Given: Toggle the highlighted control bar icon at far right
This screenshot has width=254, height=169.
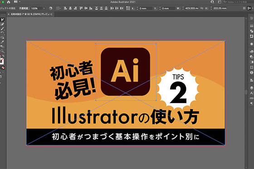Looking at the screenshot, I should pos(249,8).
